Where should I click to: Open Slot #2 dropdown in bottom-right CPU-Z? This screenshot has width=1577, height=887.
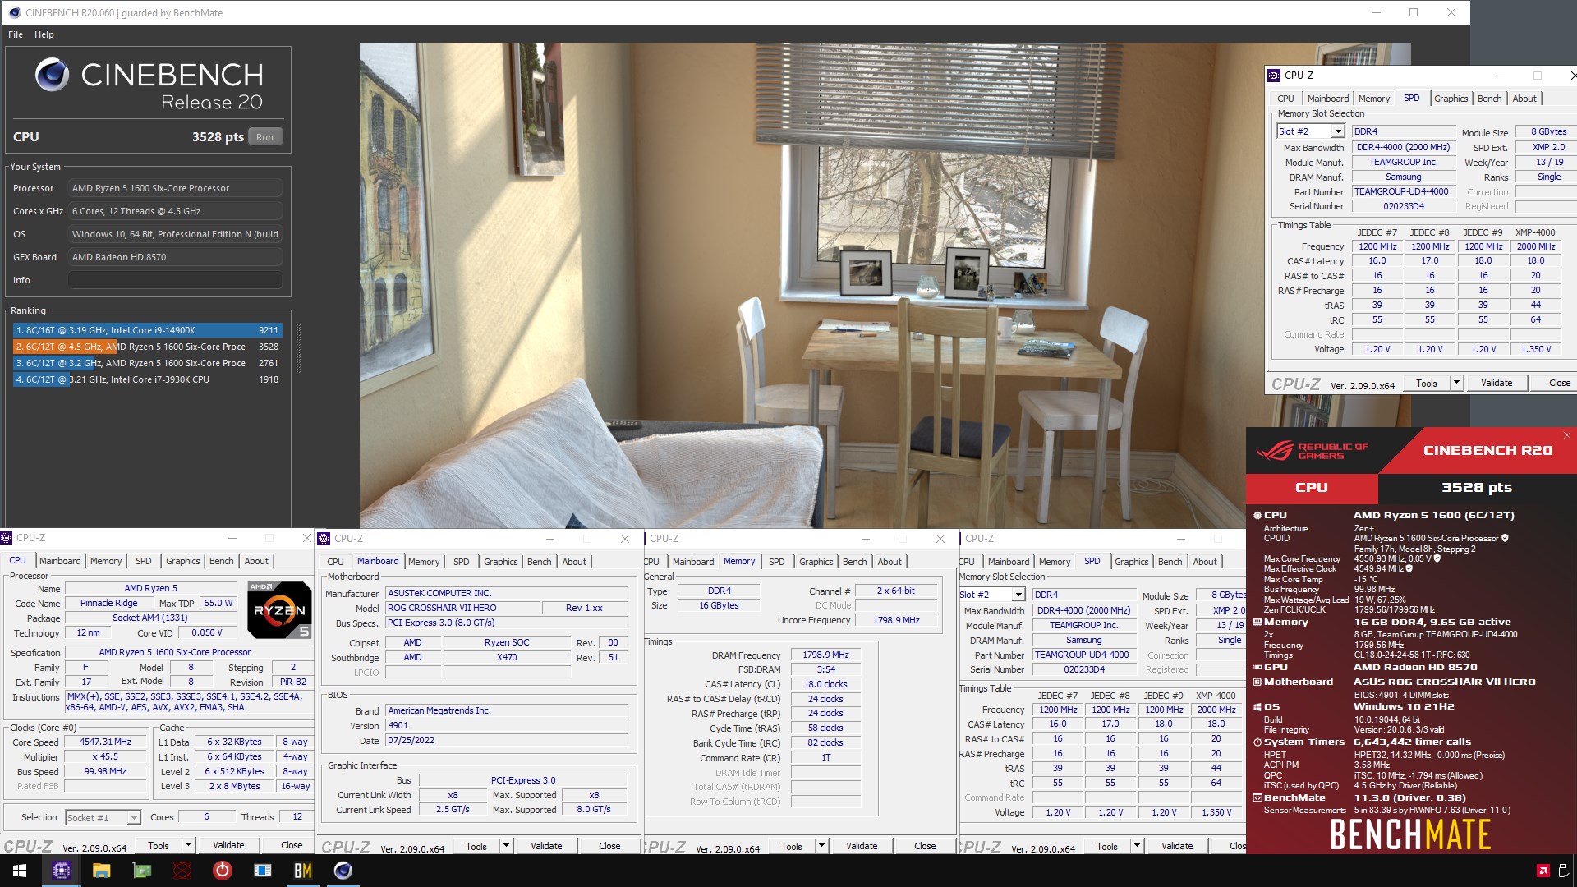point(1018,595)
